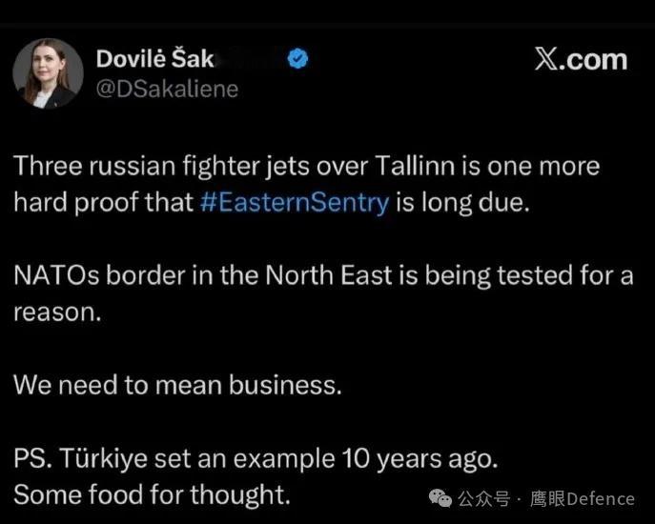The image size is (655, 524).
Task: Click the WeChat logo icon in the watermark
Action: (440, 498)
